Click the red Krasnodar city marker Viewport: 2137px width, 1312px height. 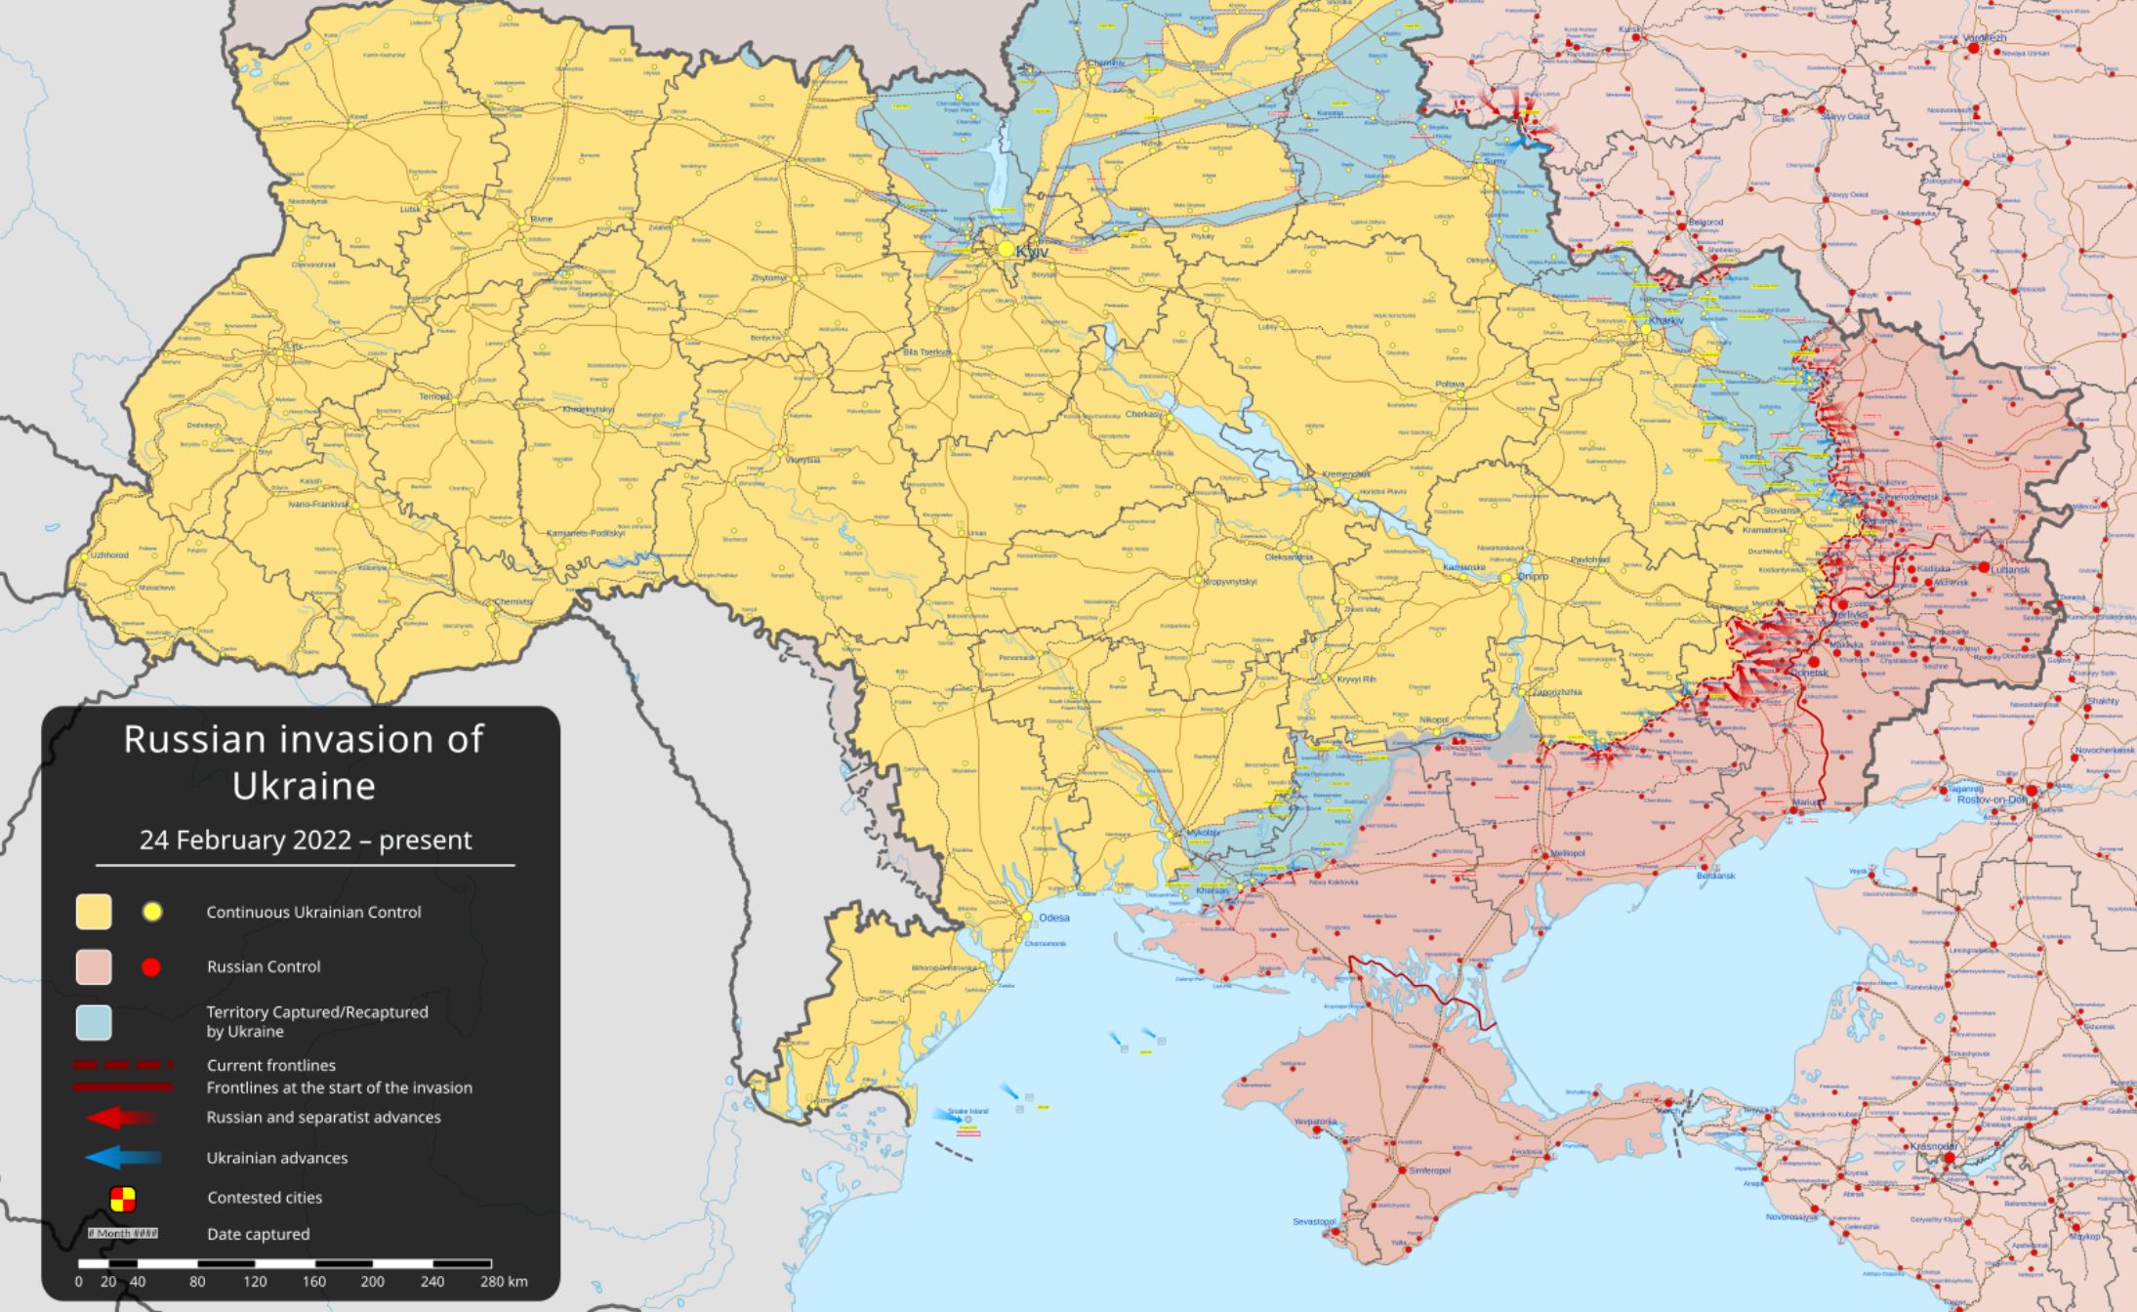(x=1950, y=1158)
